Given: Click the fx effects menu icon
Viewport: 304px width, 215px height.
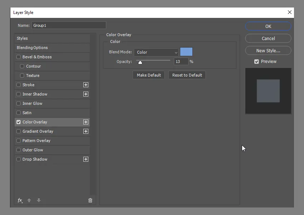Looking at the screenshot, I should [x=20, y=200].
